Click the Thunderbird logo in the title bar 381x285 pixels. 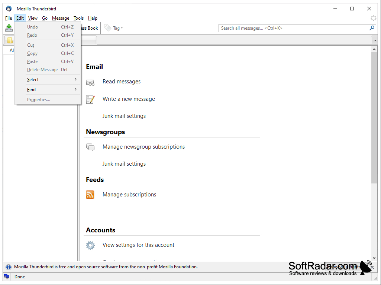[9, 9]
